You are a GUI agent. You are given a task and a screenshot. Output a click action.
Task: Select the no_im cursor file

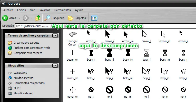(128, 92)
